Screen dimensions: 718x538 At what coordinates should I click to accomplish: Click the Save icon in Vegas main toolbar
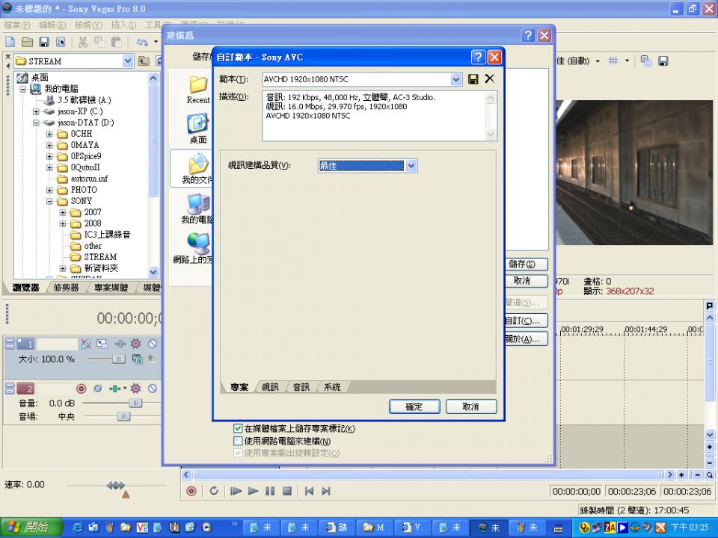coord(44,42)
